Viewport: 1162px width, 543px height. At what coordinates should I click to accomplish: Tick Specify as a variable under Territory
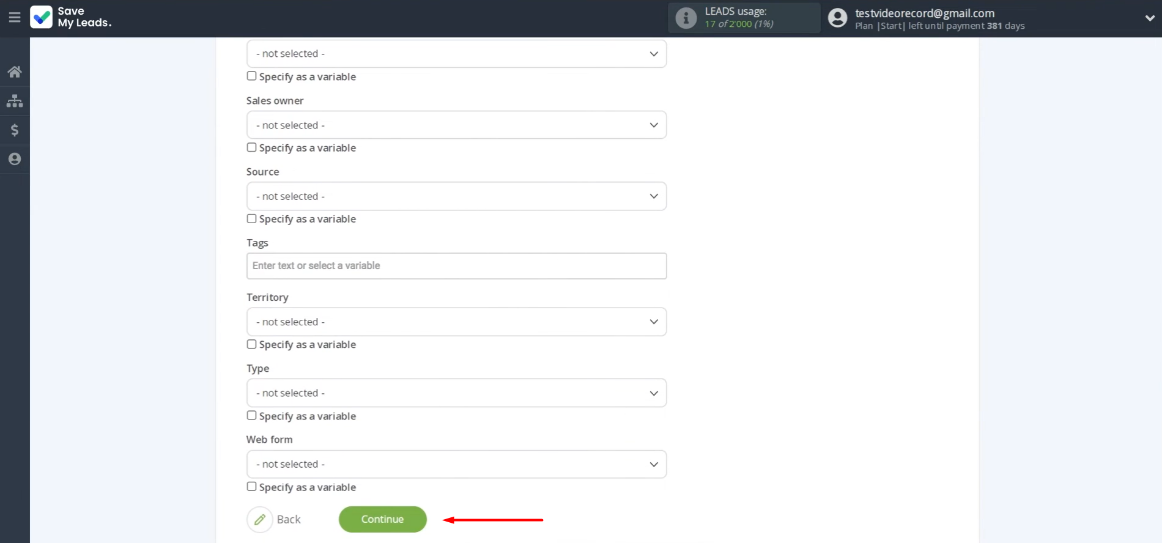pyautogui.click(x=251, y=344)
